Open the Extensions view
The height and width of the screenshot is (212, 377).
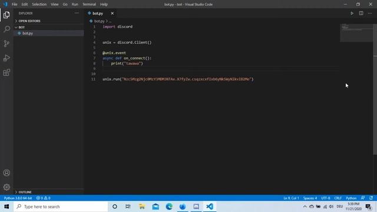tap(6, 72)
